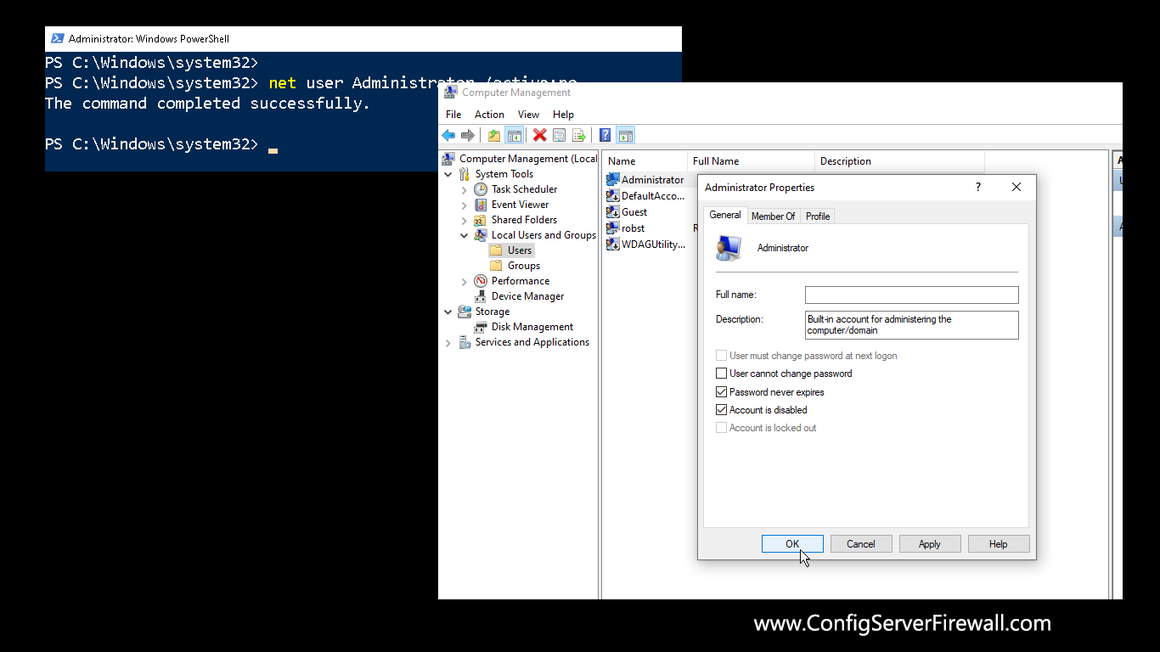Collapse the System Tools tree node
Screen dimensions: 1160x652
coord(448,174)
